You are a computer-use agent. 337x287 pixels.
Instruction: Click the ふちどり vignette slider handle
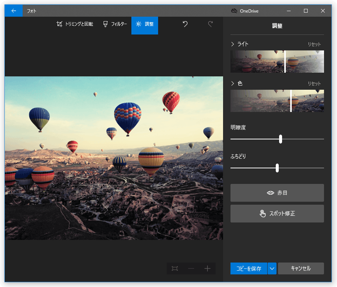(277, 168)
